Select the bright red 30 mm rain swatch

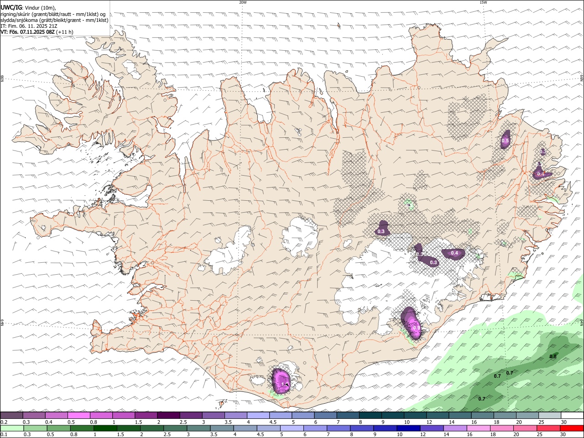point(572,428)
